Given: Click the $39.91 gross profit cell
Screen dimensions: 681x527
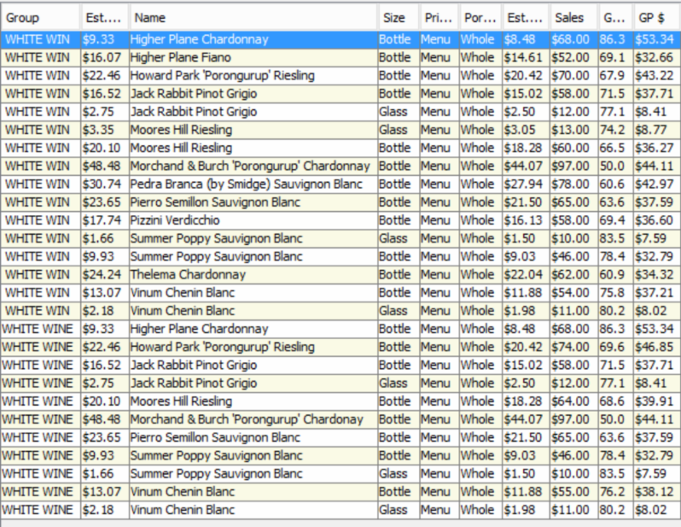Looking at the screenshot, I should (655, 401).
